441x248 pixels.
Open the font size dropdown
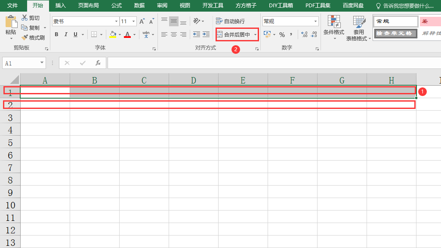click(x=134, y=21)
